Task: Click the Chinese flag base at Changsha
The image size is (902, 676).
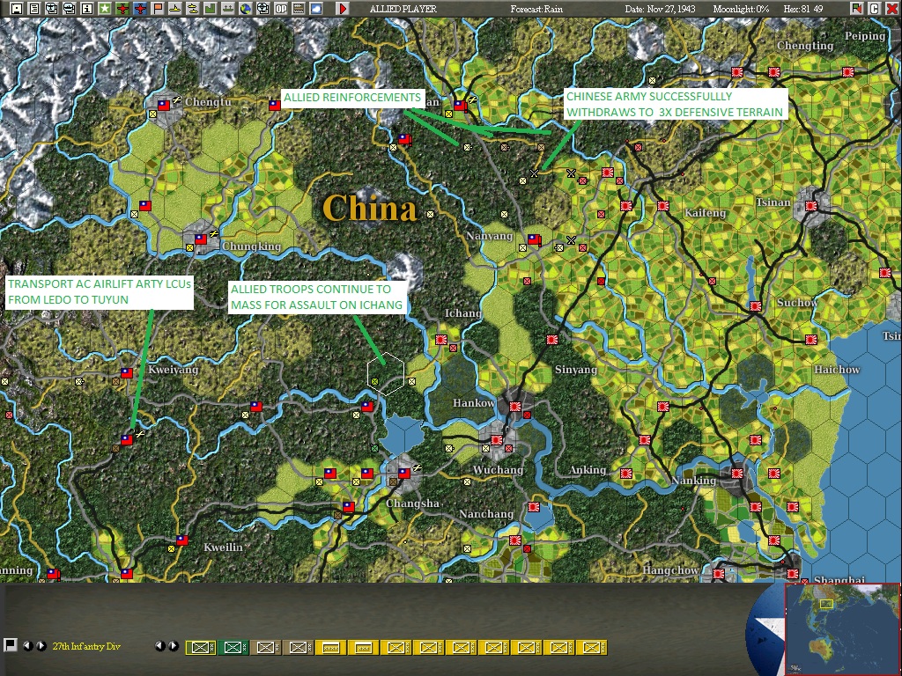Action: pos(403,473)
